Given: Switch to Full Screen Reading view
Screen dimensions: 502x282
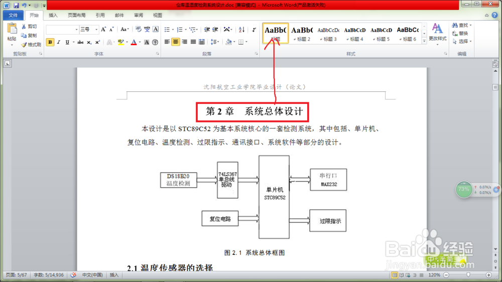Looking at the screenshot, I should pyautogui.click(x=402, y=275).
